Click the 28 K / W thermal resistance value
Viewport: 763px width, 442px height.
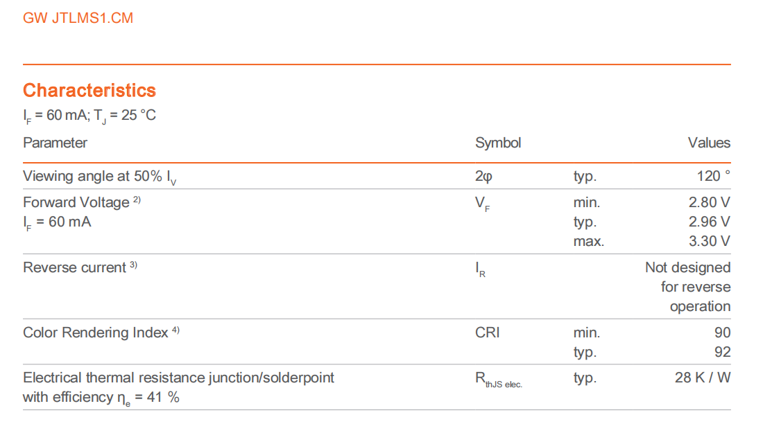tap(703, 378)
